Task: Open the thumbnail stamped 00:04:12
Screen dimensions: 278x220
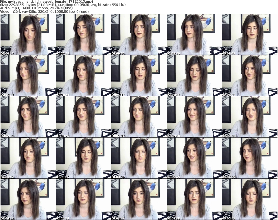Action: (x=28, y=199)
